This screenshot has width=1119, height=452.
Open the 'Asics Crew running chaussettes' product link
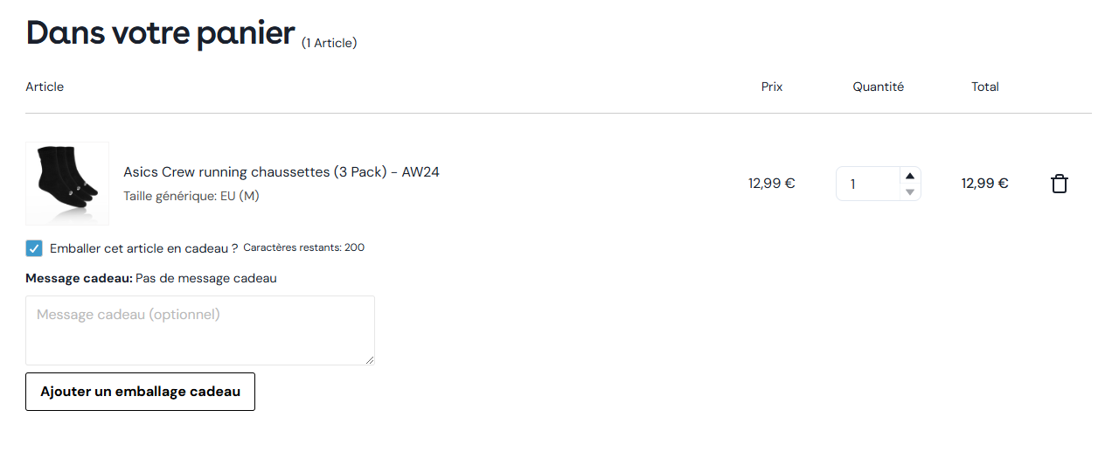(281, 172)
